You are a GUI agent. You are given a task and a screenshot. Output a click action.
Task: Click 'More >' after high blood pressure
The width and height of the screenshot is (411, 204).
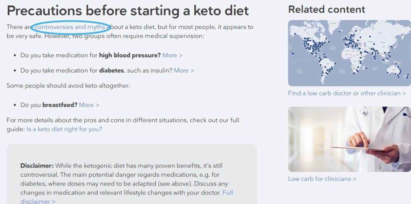(172, 55)
